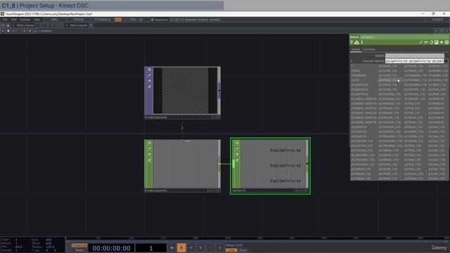Switch timeline display to Beats
The image size is (450, 253).
(x=79, y=250)
